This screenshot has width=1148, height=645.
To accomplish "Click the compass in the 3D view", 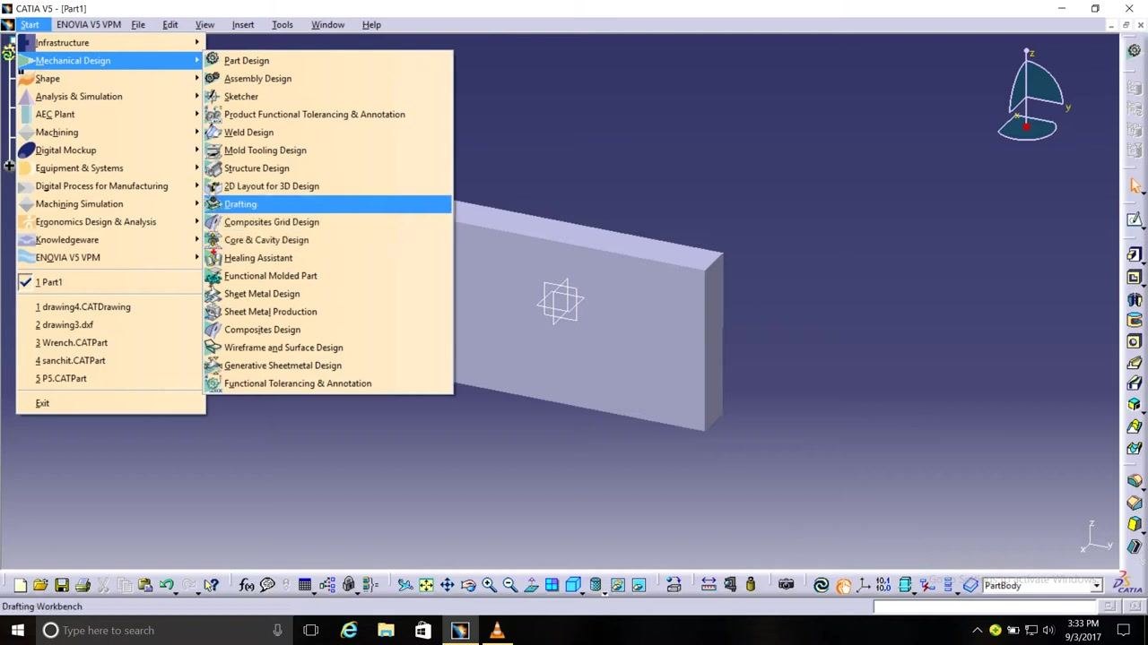I will 1032,97.
